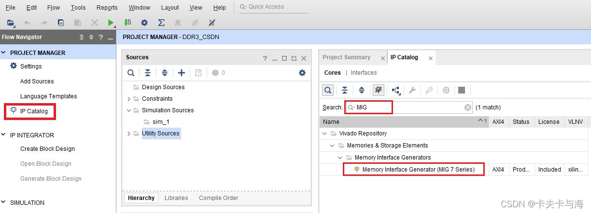The width and height of the screenshot is (591, 213).
Task: Switch to Compile Order tab
Action: (218, 198)
